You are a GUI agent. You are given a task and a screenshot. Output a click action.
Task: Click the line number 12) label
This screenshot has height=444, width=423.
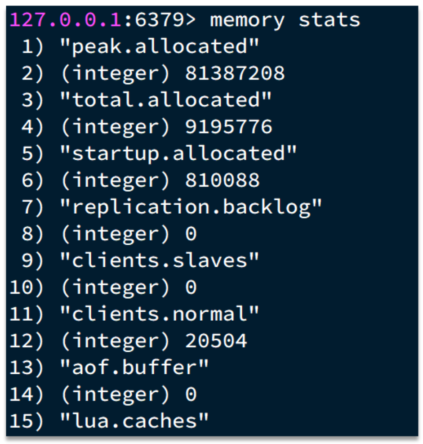(x=27, y=341)
